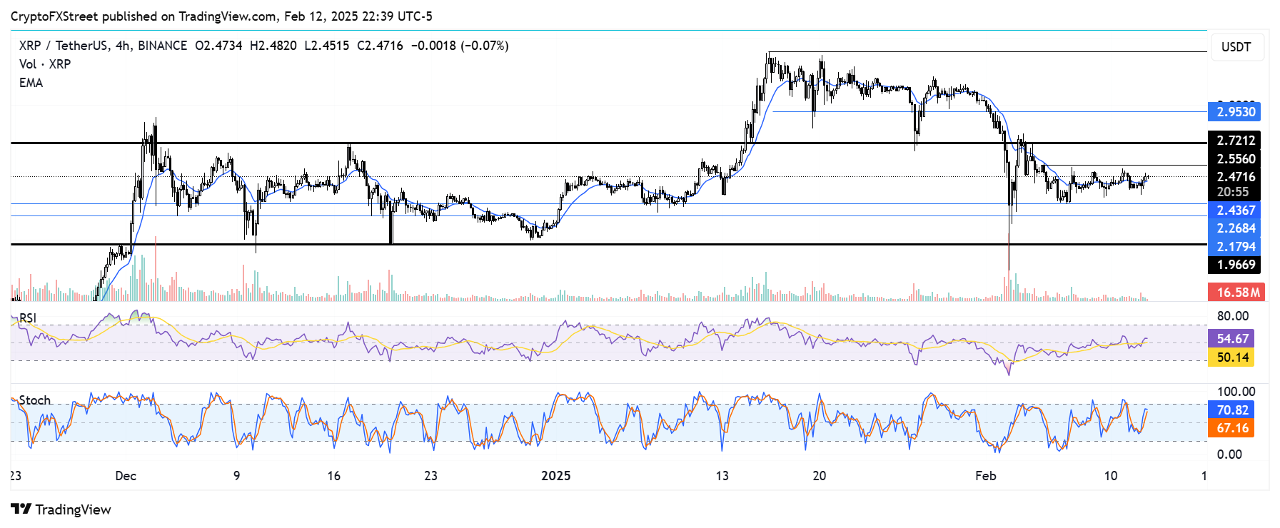Viewport: 1280px width, 528px height.
Task: Click the Feb marker on time axis
Action: click(x=986, y=476)
